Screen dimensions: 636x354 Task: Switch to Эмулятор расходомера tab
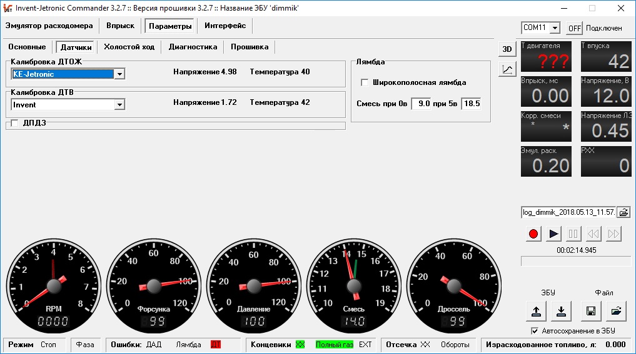point(49,26)
